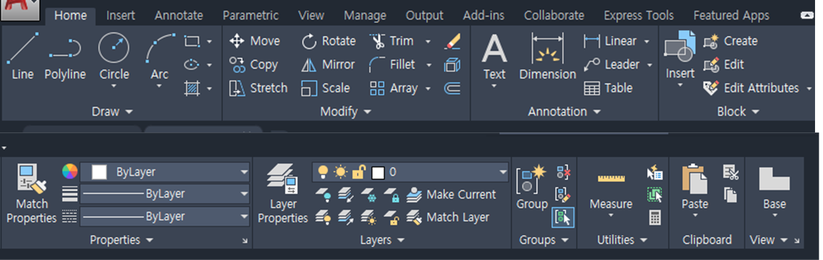Activate the Stretch command
The width and height of the screenshot is (823, 260).
258,88
